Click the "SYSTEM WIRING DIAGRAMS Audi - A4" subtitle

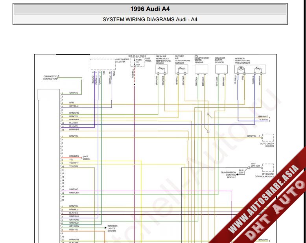click(x=150, y=20)
